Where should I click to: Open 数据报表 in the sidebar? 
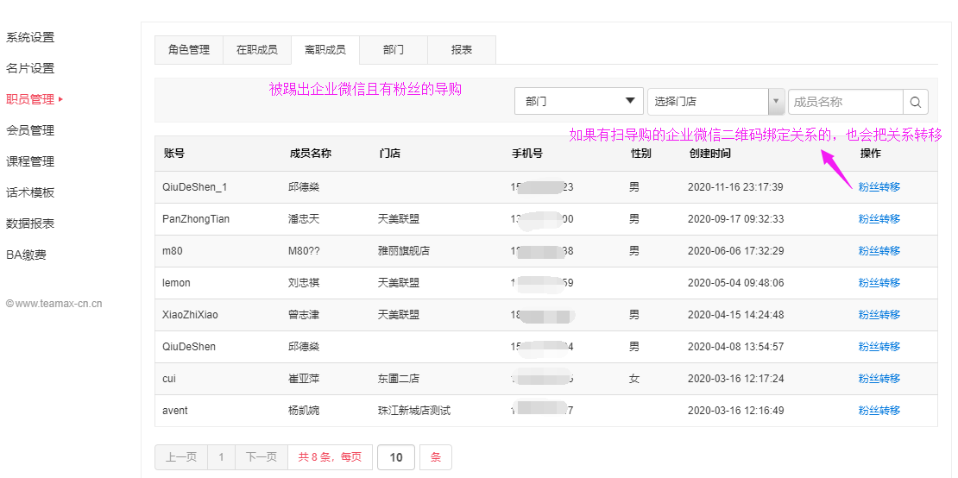[30, 223]
